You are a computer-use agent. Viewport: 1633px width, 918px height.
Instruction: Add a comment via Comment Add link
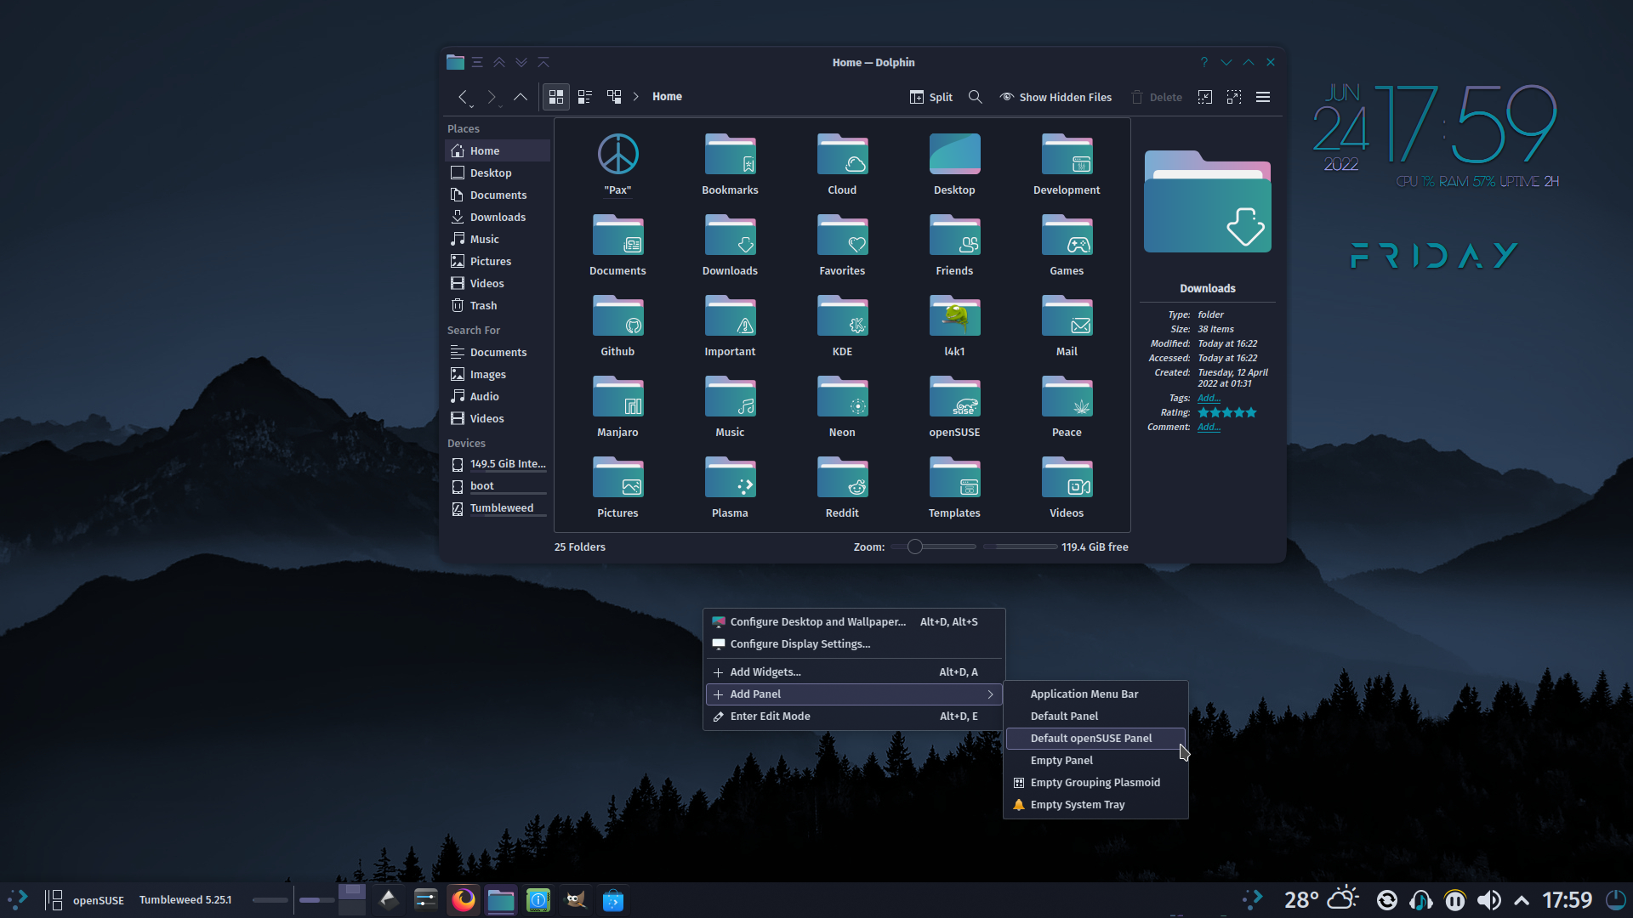1209,427
